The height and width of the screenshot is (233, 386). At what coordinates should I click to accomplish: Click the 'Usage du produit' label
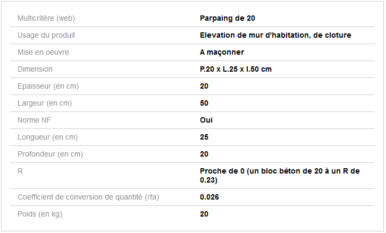[x=46, y=35]
